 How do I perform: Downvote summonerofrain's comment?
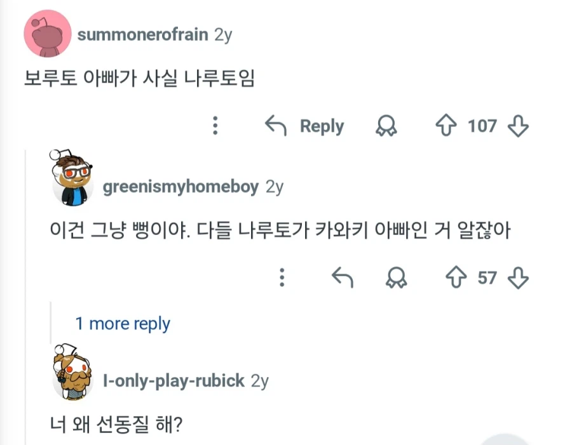[x=519, y=126]
